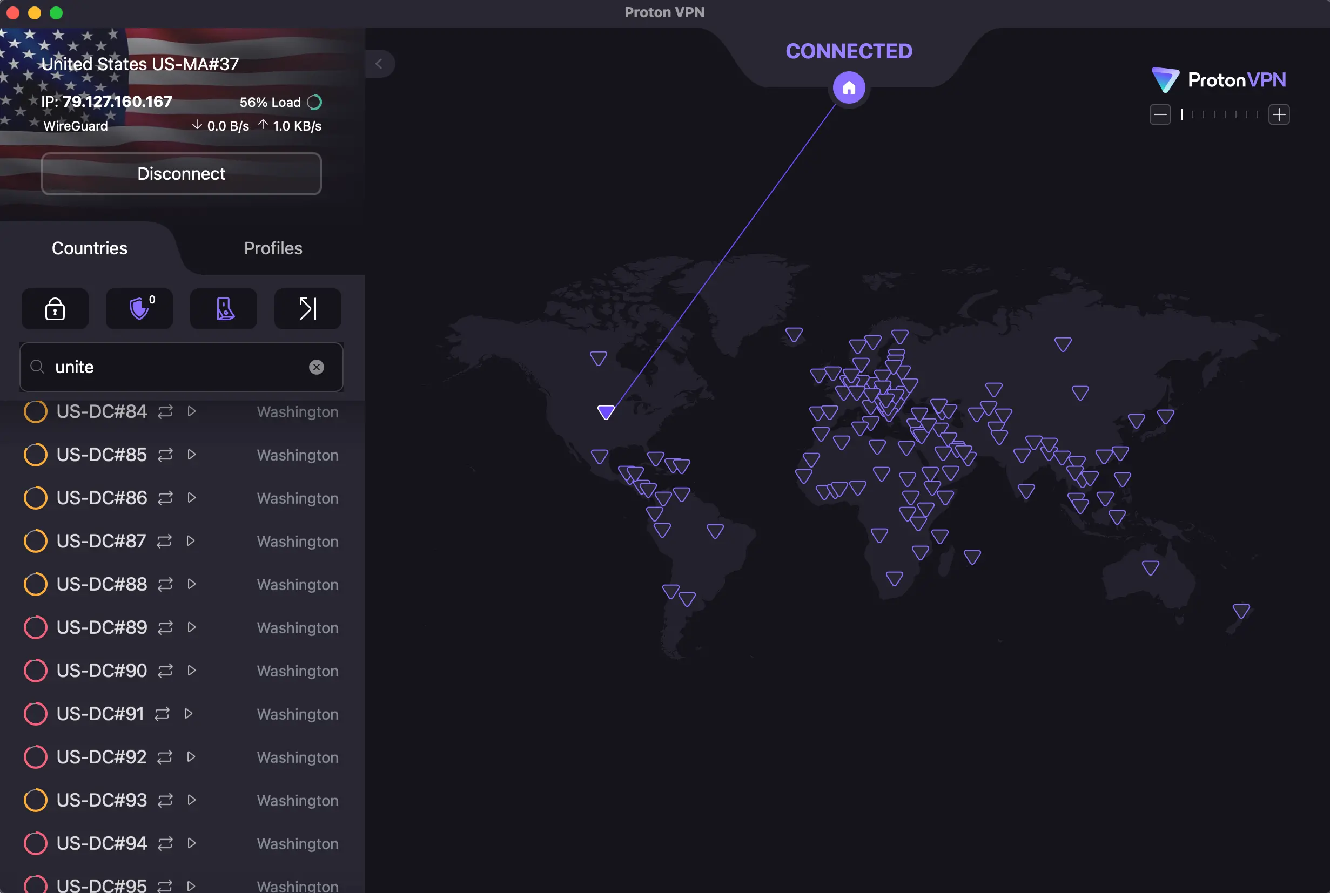The height and width of the screenshot is (893, 1330).
Task: Click the search magnifier icon
Action: [x=37, y=367]
